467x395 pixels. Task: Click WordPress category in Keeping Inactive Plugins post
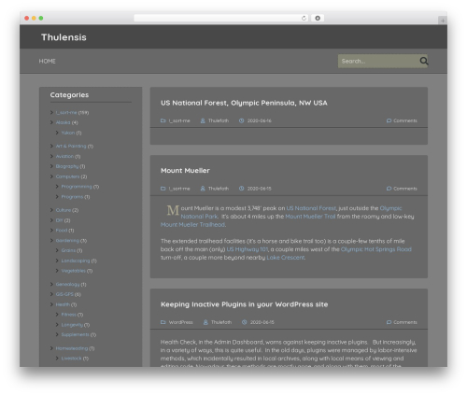pos(180,322)
